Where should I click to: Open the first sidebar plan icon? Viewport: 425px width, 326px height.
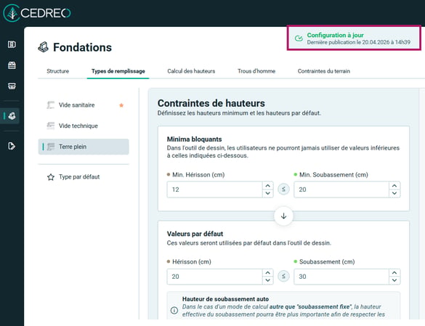(12, 44)
